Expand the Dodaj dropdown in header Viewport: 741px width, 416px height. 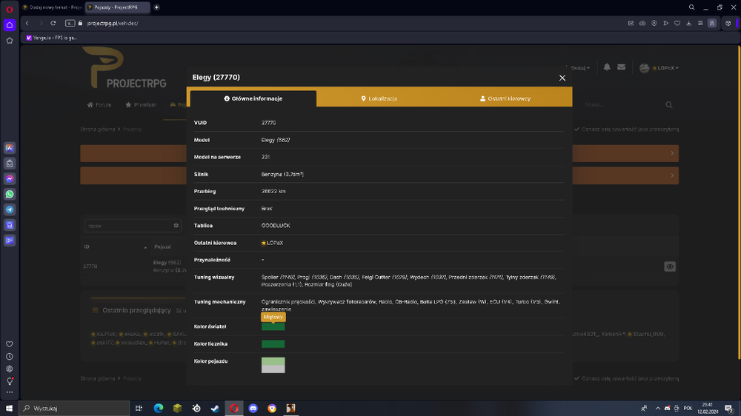pos(580,68)
